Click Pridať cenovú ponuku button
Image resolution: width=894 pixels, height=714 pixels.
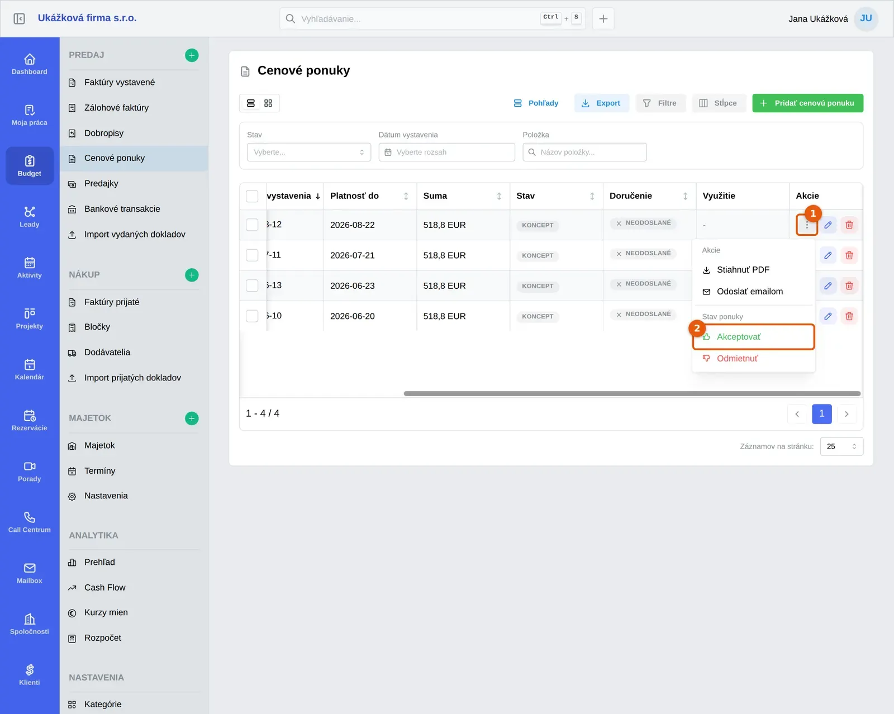(807, 103)
